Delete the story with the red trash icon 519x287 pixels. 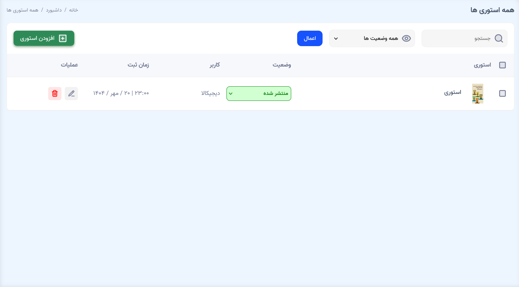pyautogui.click(x=55, y=94)
